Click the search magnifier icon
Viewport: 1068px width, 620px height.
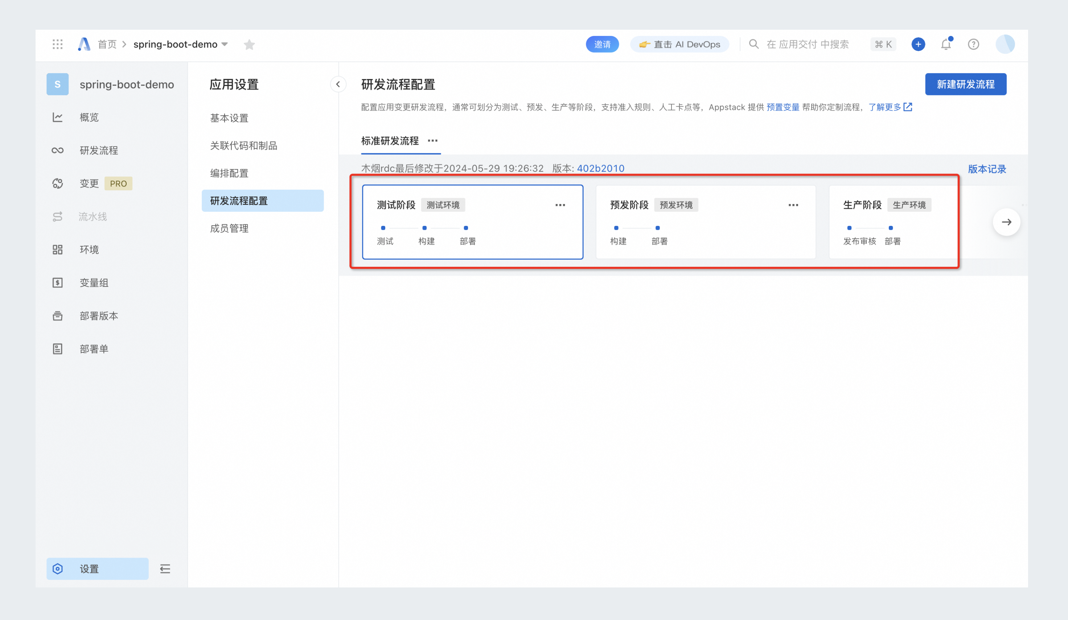click(x=753, y=44)
